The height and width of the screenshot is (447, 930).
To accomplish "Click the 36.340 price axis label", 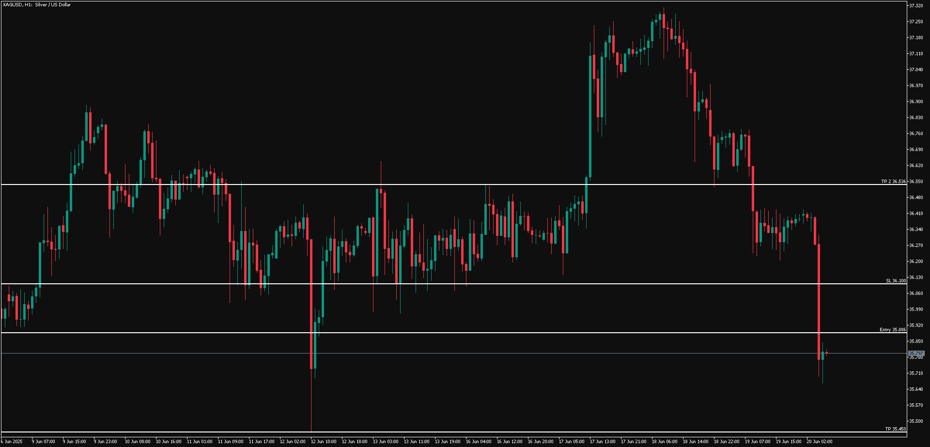I will (916, 230).
